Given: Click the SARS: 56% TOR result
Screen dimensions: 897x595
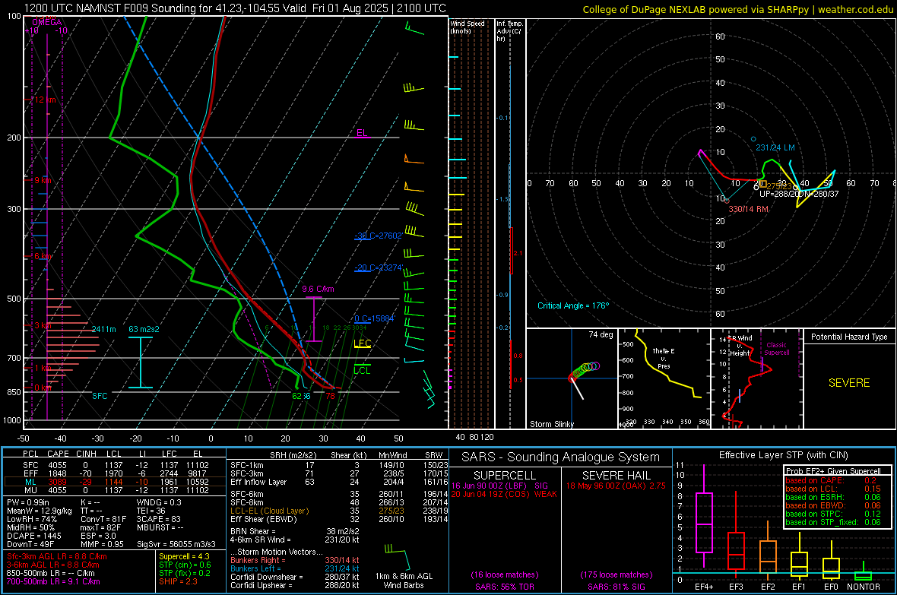Looking at the screenshot, I should (504, 587).
